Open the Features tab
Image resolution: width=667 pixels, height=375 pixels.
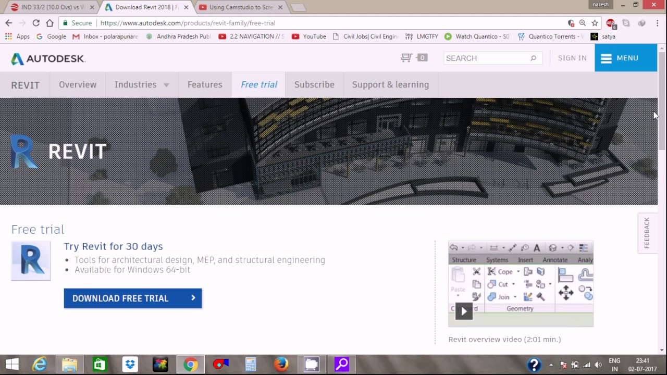205,84
